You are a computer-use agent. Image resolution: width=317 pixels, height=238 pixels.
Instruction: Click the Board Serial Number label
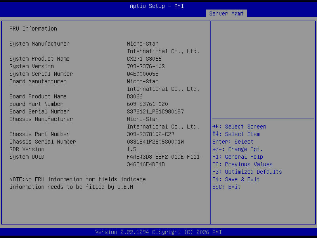39,111
